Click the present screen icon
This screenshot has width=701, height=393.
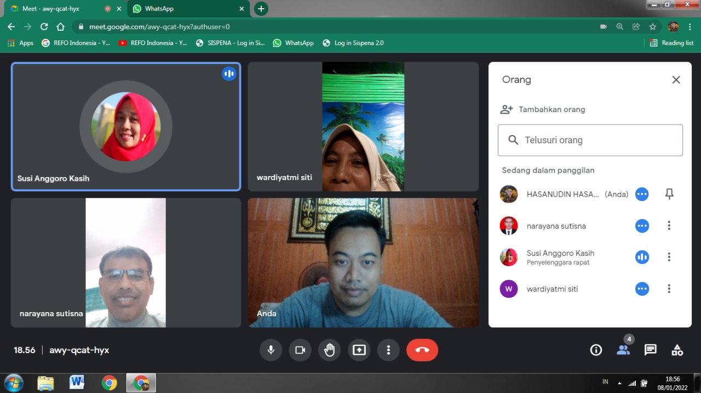coord(359,350)
